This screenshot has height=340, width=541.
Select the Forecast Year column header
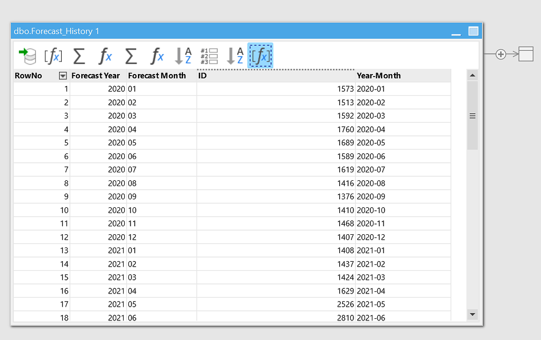(95, 76)
